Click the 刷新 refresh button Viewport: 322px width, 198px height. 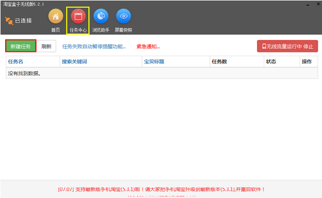pyautogui.click(x=46, y=46)
